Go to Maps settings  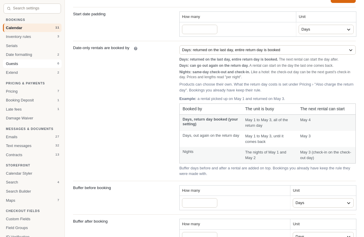32,200
